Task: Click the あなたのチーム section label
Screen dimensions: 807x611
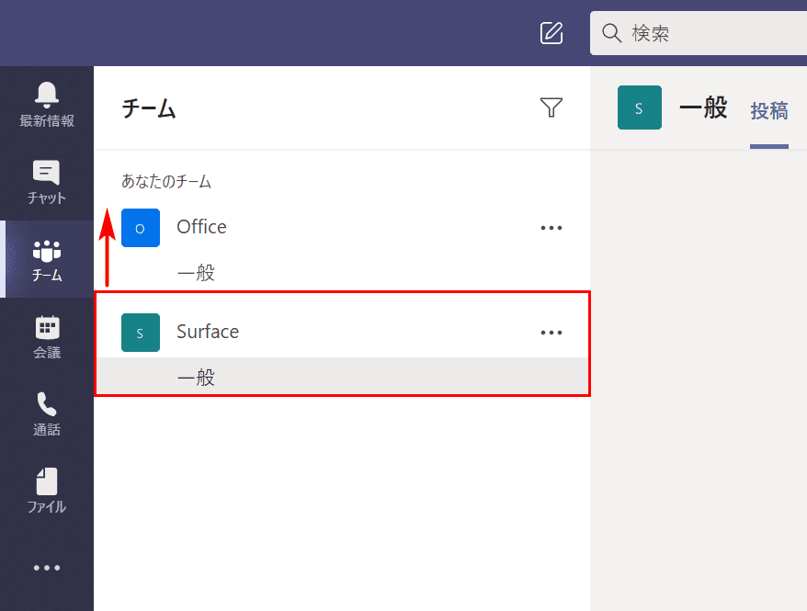Action: point(166,181)
